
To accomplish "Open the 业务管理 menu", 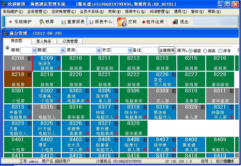I will point(37,12).
